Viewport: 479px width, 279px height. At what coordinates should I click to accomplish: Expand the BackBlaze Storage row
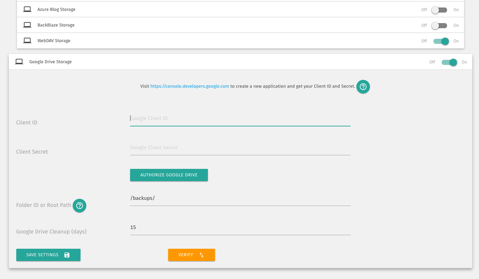(x=241, y=25)
